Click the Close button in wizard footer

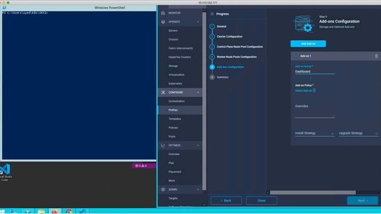[x=261, y=201]
